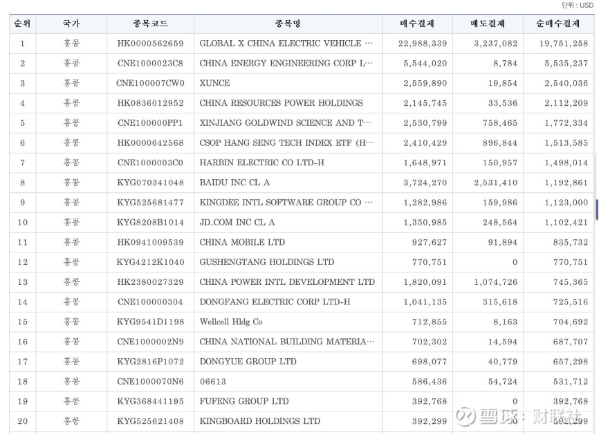Click the value 33,536
Image resolution: width=599 pixels, height=435 pixels.
(x=503, y=103)
